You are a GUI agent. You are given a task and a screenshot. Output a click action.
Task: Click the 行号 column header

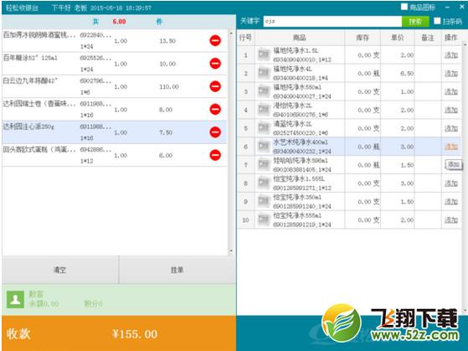(245, 38)
